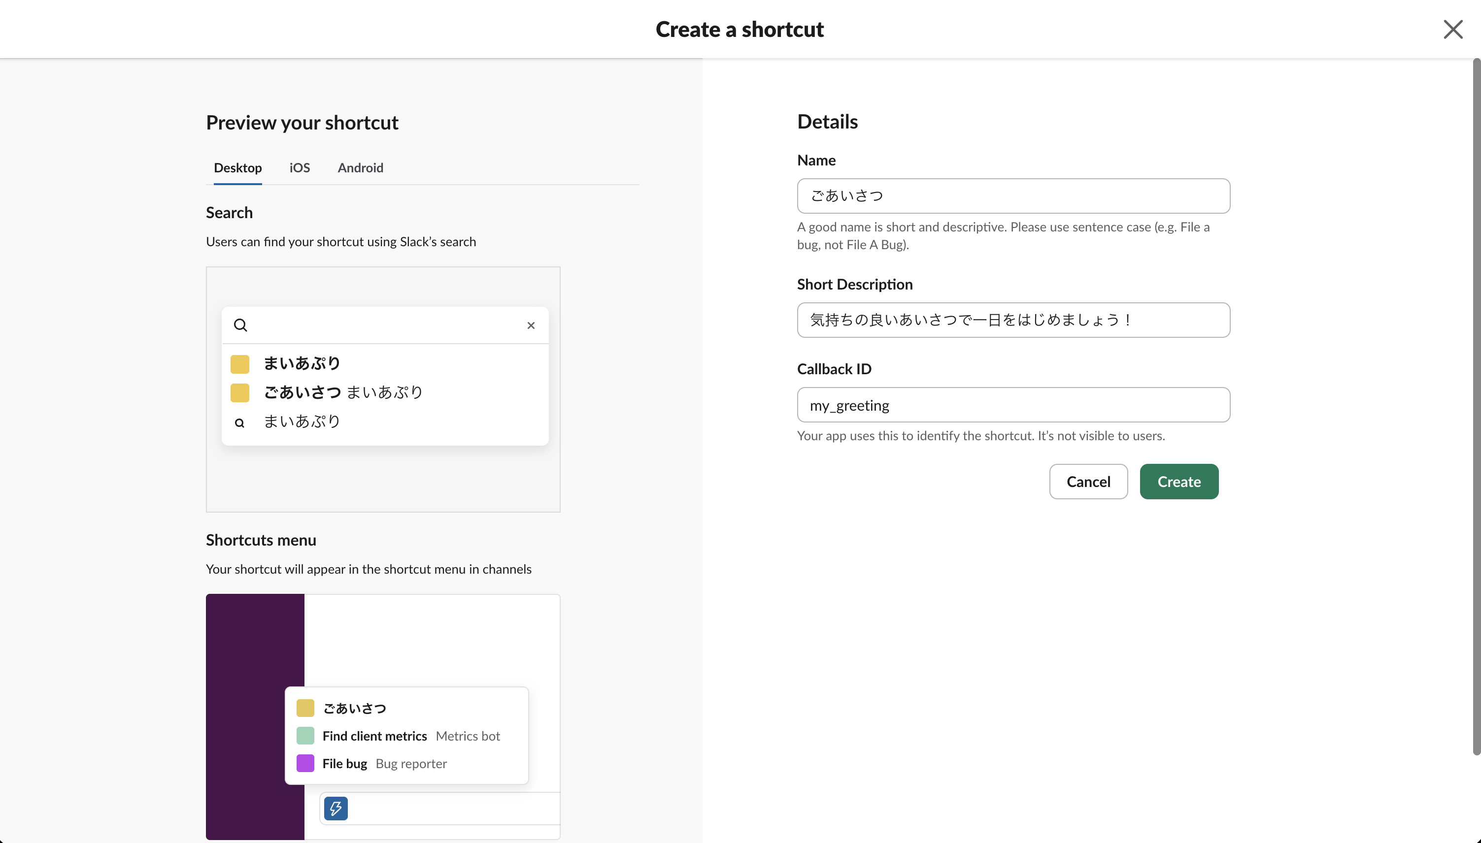The image size is (1481, 843).
Task: Select the Desktop preview tab
Action: coord(238,168)
